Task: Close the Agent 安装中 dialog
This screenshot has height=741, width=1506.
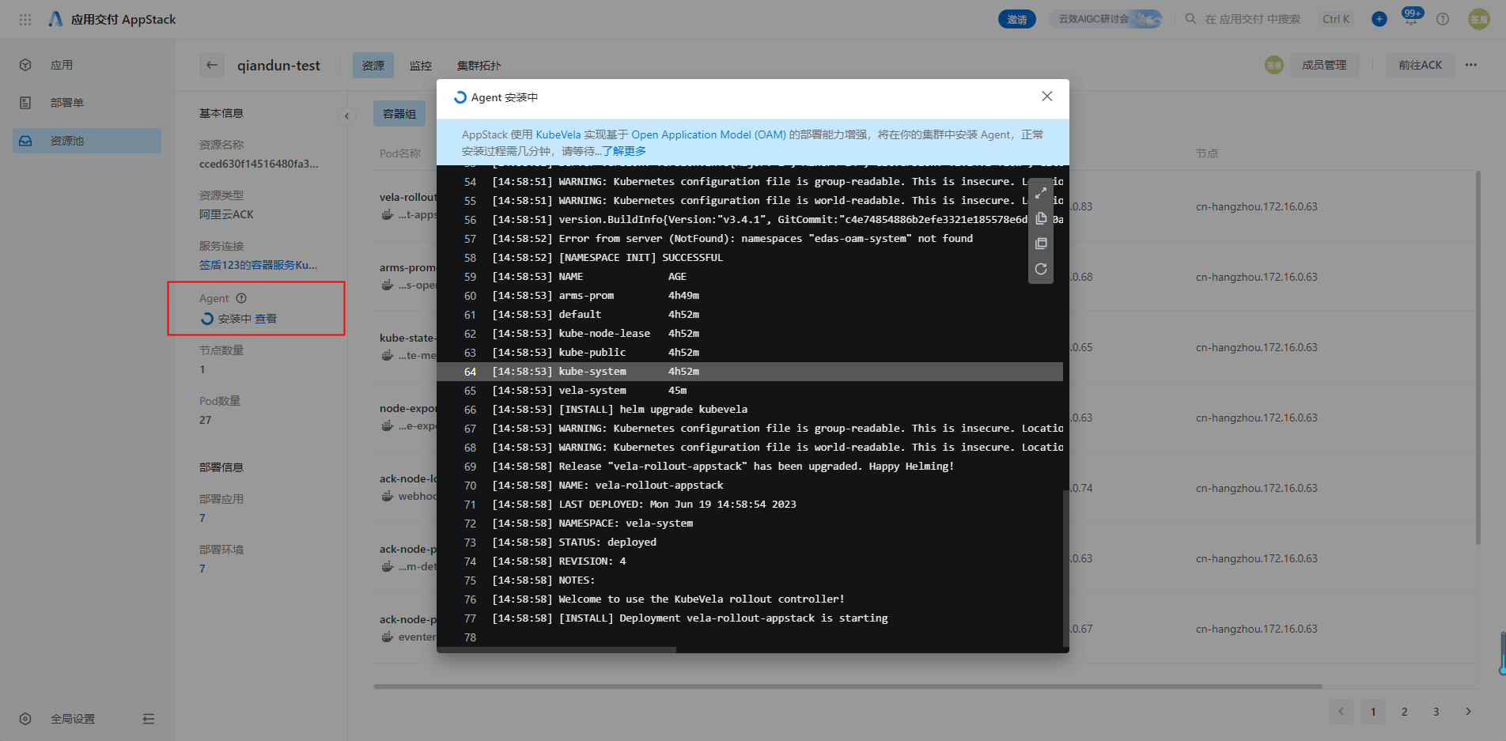Action: click(1047, 96)
